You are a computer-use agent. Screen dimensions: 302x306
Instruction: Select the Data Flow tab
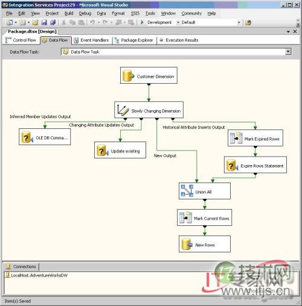[x=56, y=40]
